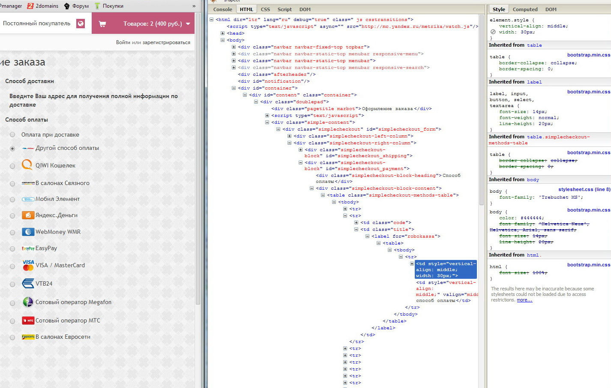This screenshot has height=388, width=611.
Task: Click the VISA / MasterCard logo
Action: [28, 265]
